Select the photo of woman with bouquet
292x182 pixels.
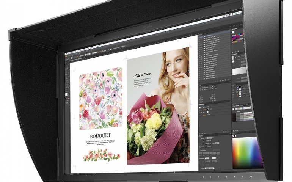tap(158, 106)
